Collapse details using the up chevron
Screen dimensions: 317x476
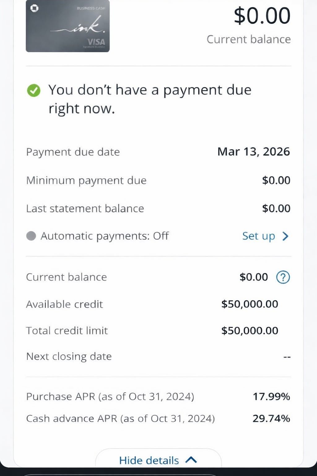click(x=191, y=460)
